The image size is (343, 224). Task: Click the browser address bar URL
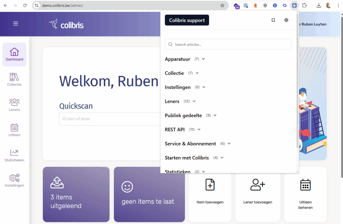(62, 5)
